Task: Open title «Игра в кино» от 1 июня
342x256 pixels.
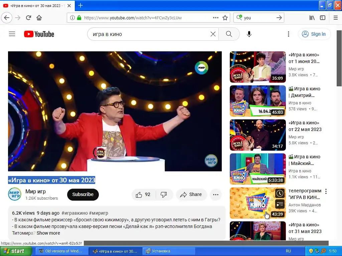Action: (x=304, y=58)
